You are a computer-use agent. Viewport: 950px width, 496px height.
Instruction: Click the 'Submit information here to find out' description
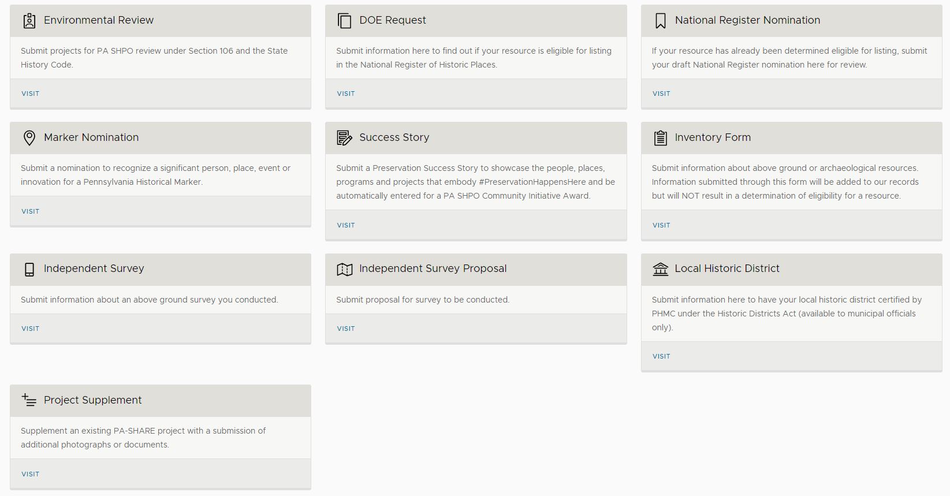tap(474, 58)
